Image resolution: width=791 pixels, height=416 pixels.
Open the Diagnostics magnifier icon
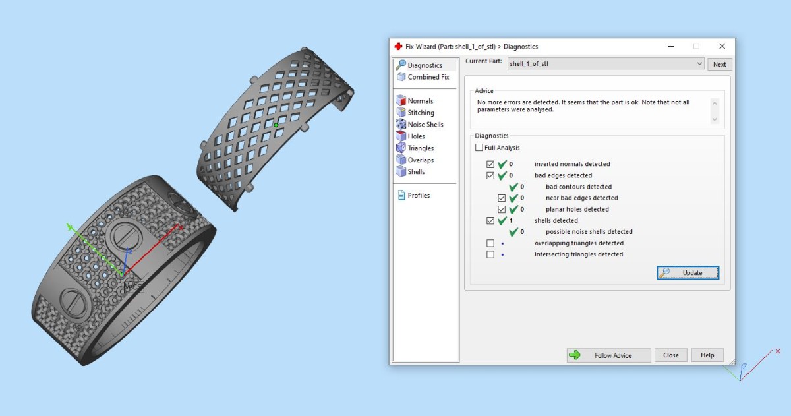pos(401,65)
